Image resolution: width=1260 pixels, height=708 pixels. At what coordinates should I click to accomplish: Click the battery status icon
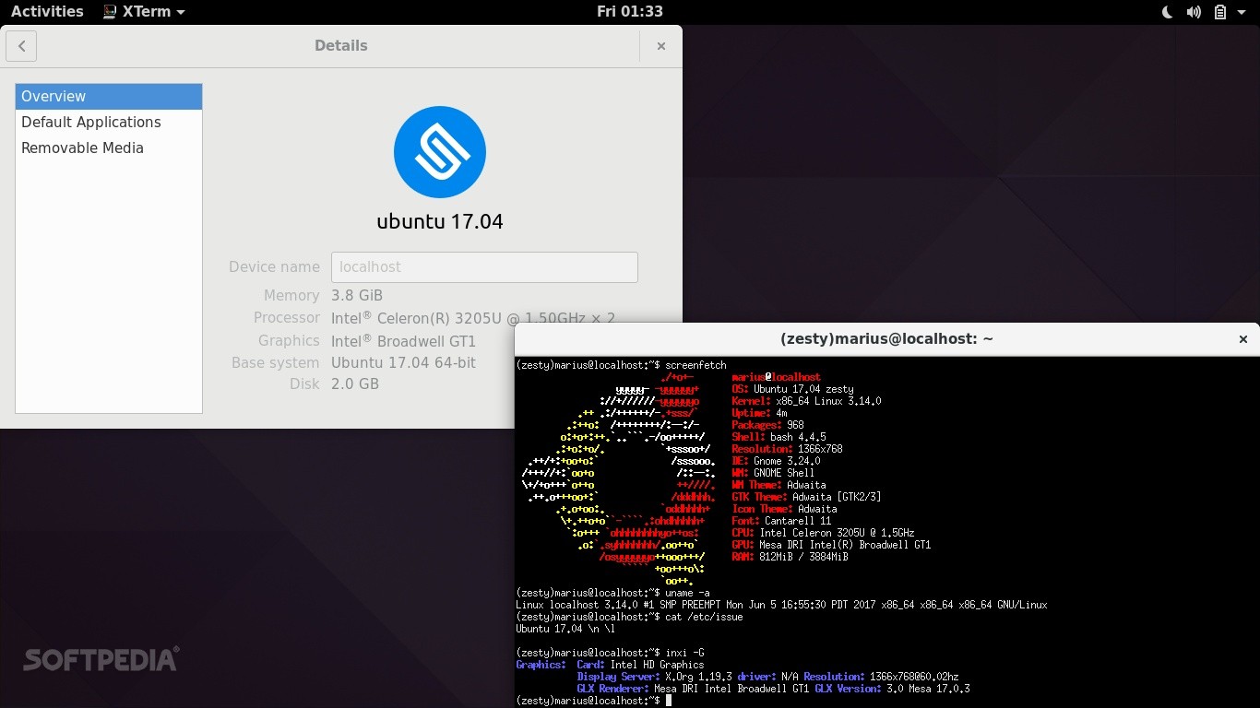pos(1219,12)
